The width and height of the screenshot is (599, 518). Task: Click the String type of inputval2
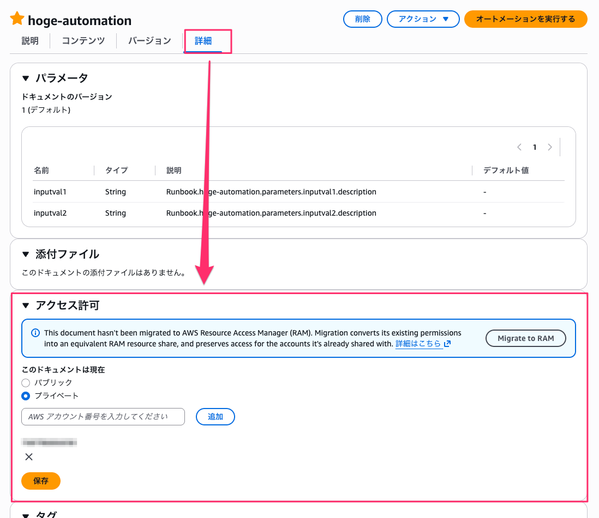(x=115, y=213)
